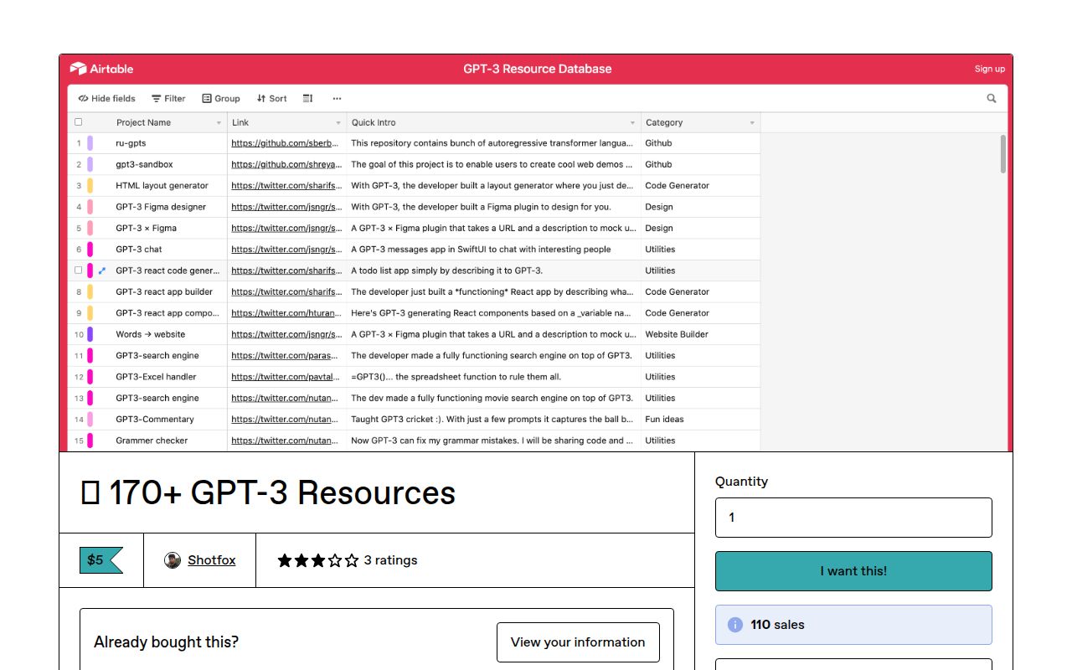Open the gpt3-sandbox github link
The height and width of the screenshot is (670, 1072).
click(286, 165)
